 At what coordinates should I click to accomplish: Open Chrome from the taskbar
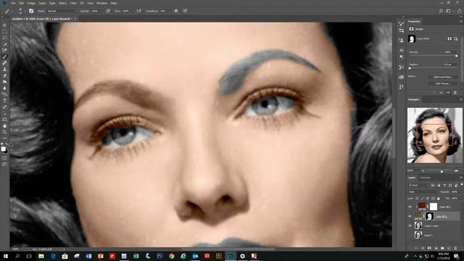pyautogui.click(x=171, y=256)
